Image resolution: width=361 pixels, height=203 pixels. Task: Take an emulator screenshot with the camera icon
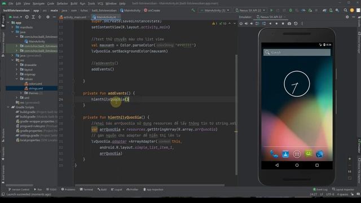click(x=289, y=24)
